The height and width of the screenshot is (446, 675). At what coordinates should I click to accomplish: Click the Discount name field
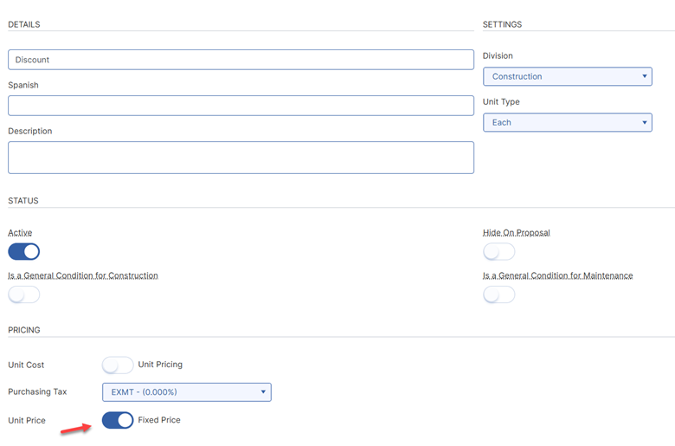click(241, 60)
